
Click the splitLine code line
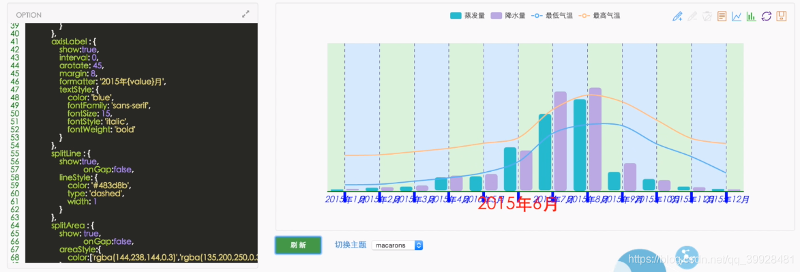[x=72, y=153]
